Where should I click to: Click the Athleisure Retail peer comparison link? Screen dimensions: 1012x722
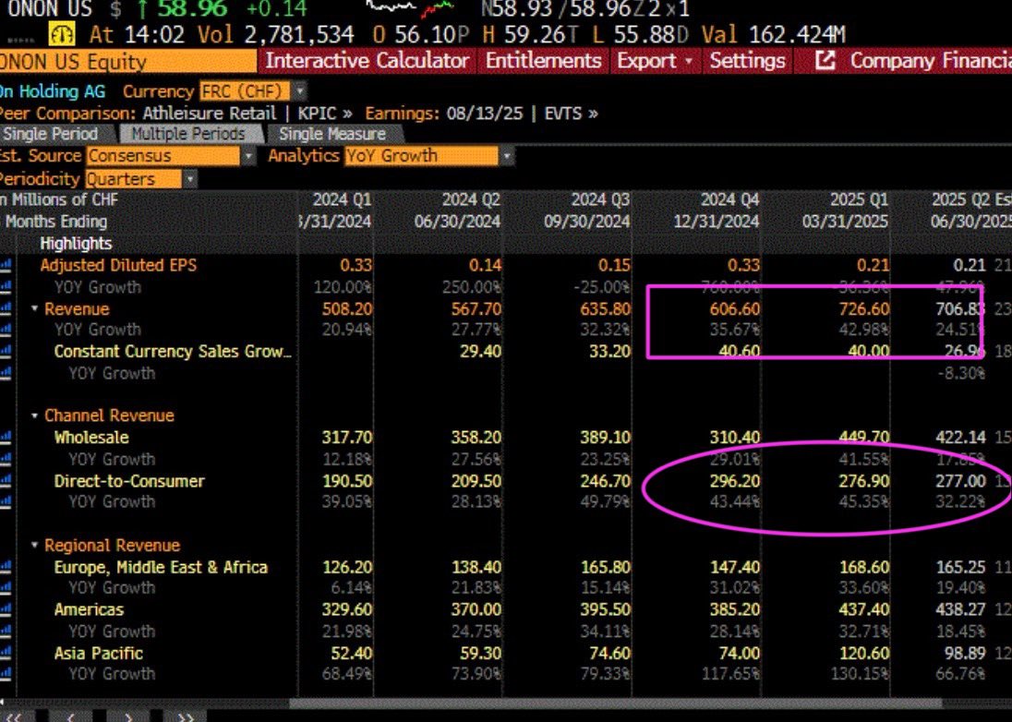(209, 114)
